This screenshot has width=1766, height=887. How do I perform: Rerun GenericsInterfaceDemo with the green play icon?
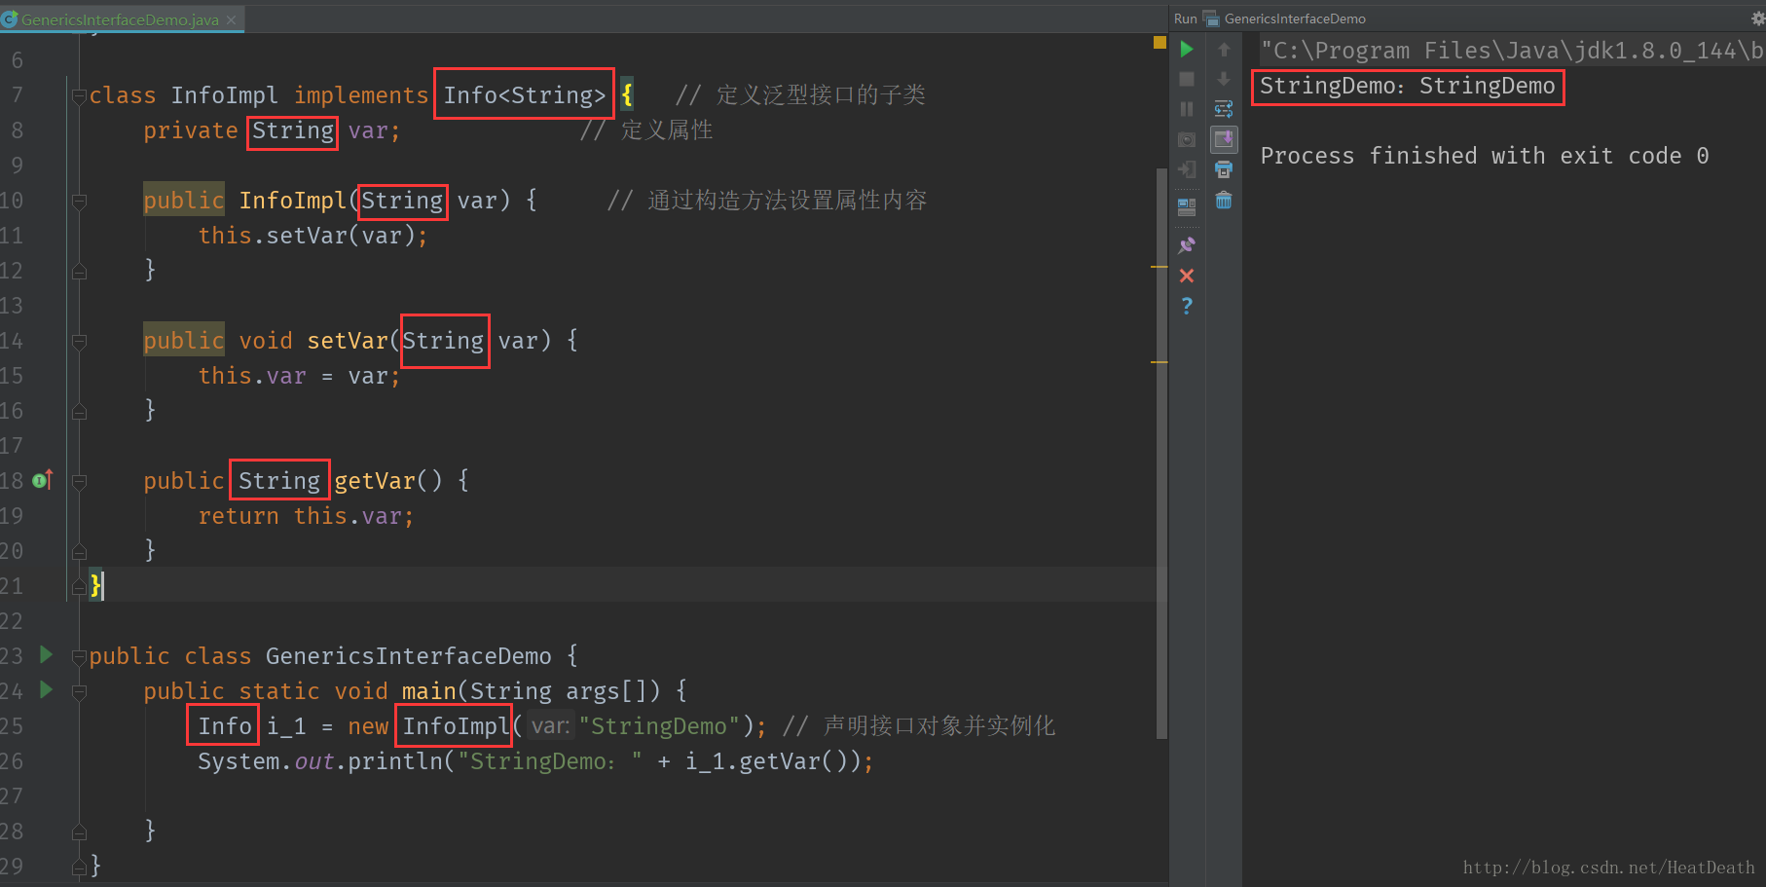point(1187,50)
